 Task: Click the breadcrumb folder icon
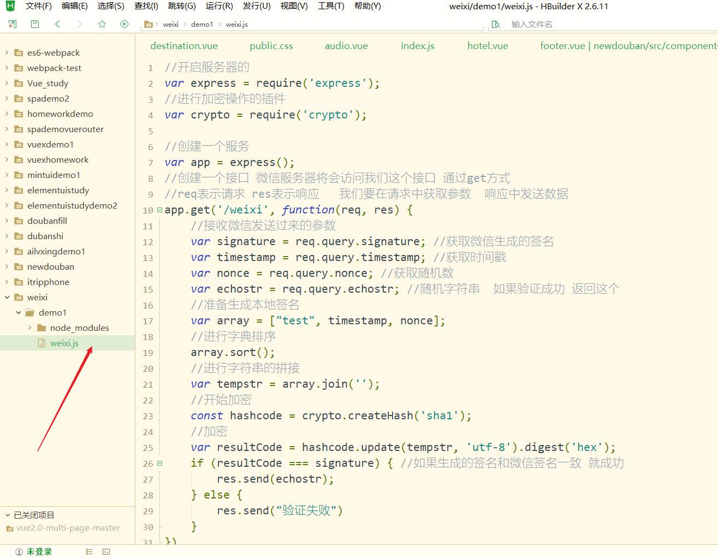coord(148,24)
